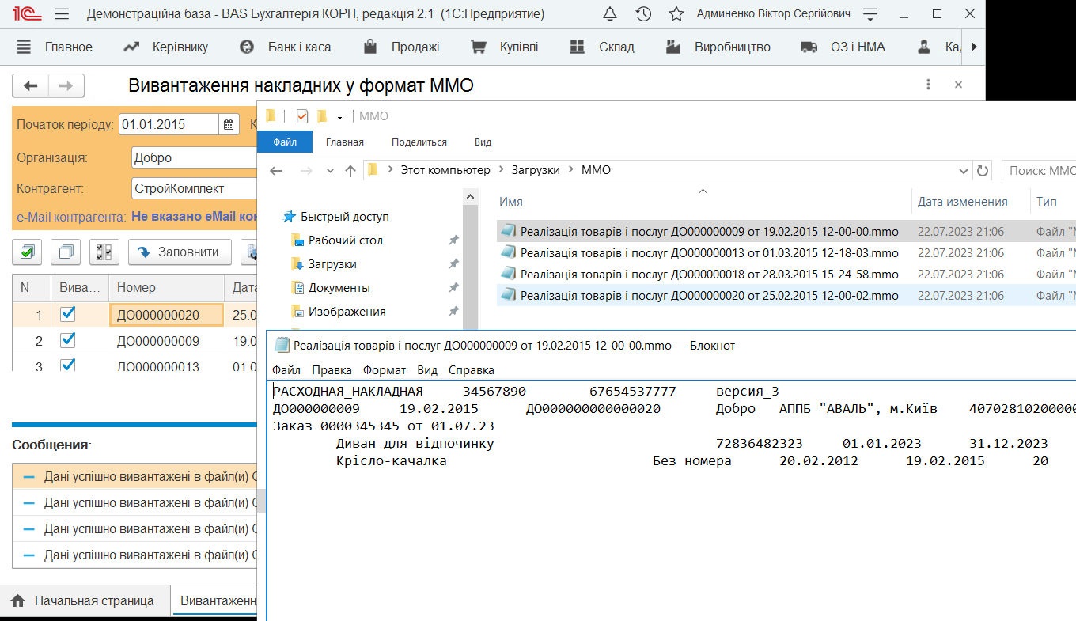This screenshot has height=621, width=1076.
Task: Click the Організація field with Добро
Action: pyautogui.click(x=194, y=157)
